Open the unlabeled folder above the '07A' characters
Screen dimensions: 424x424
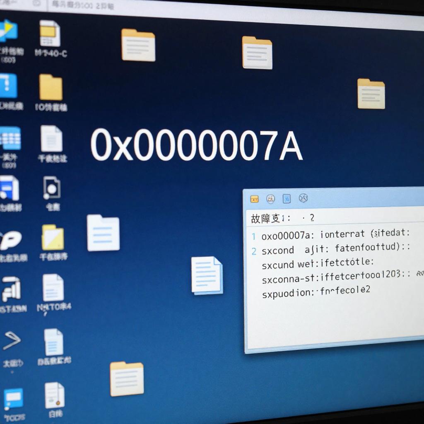(x=257, y=53)
